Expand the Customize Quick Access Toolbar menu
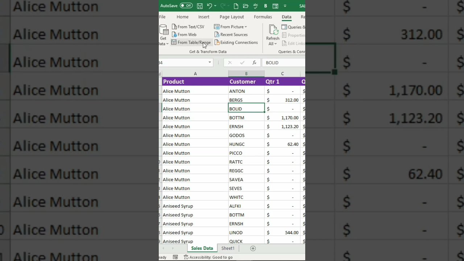 [x=285, y=6]
